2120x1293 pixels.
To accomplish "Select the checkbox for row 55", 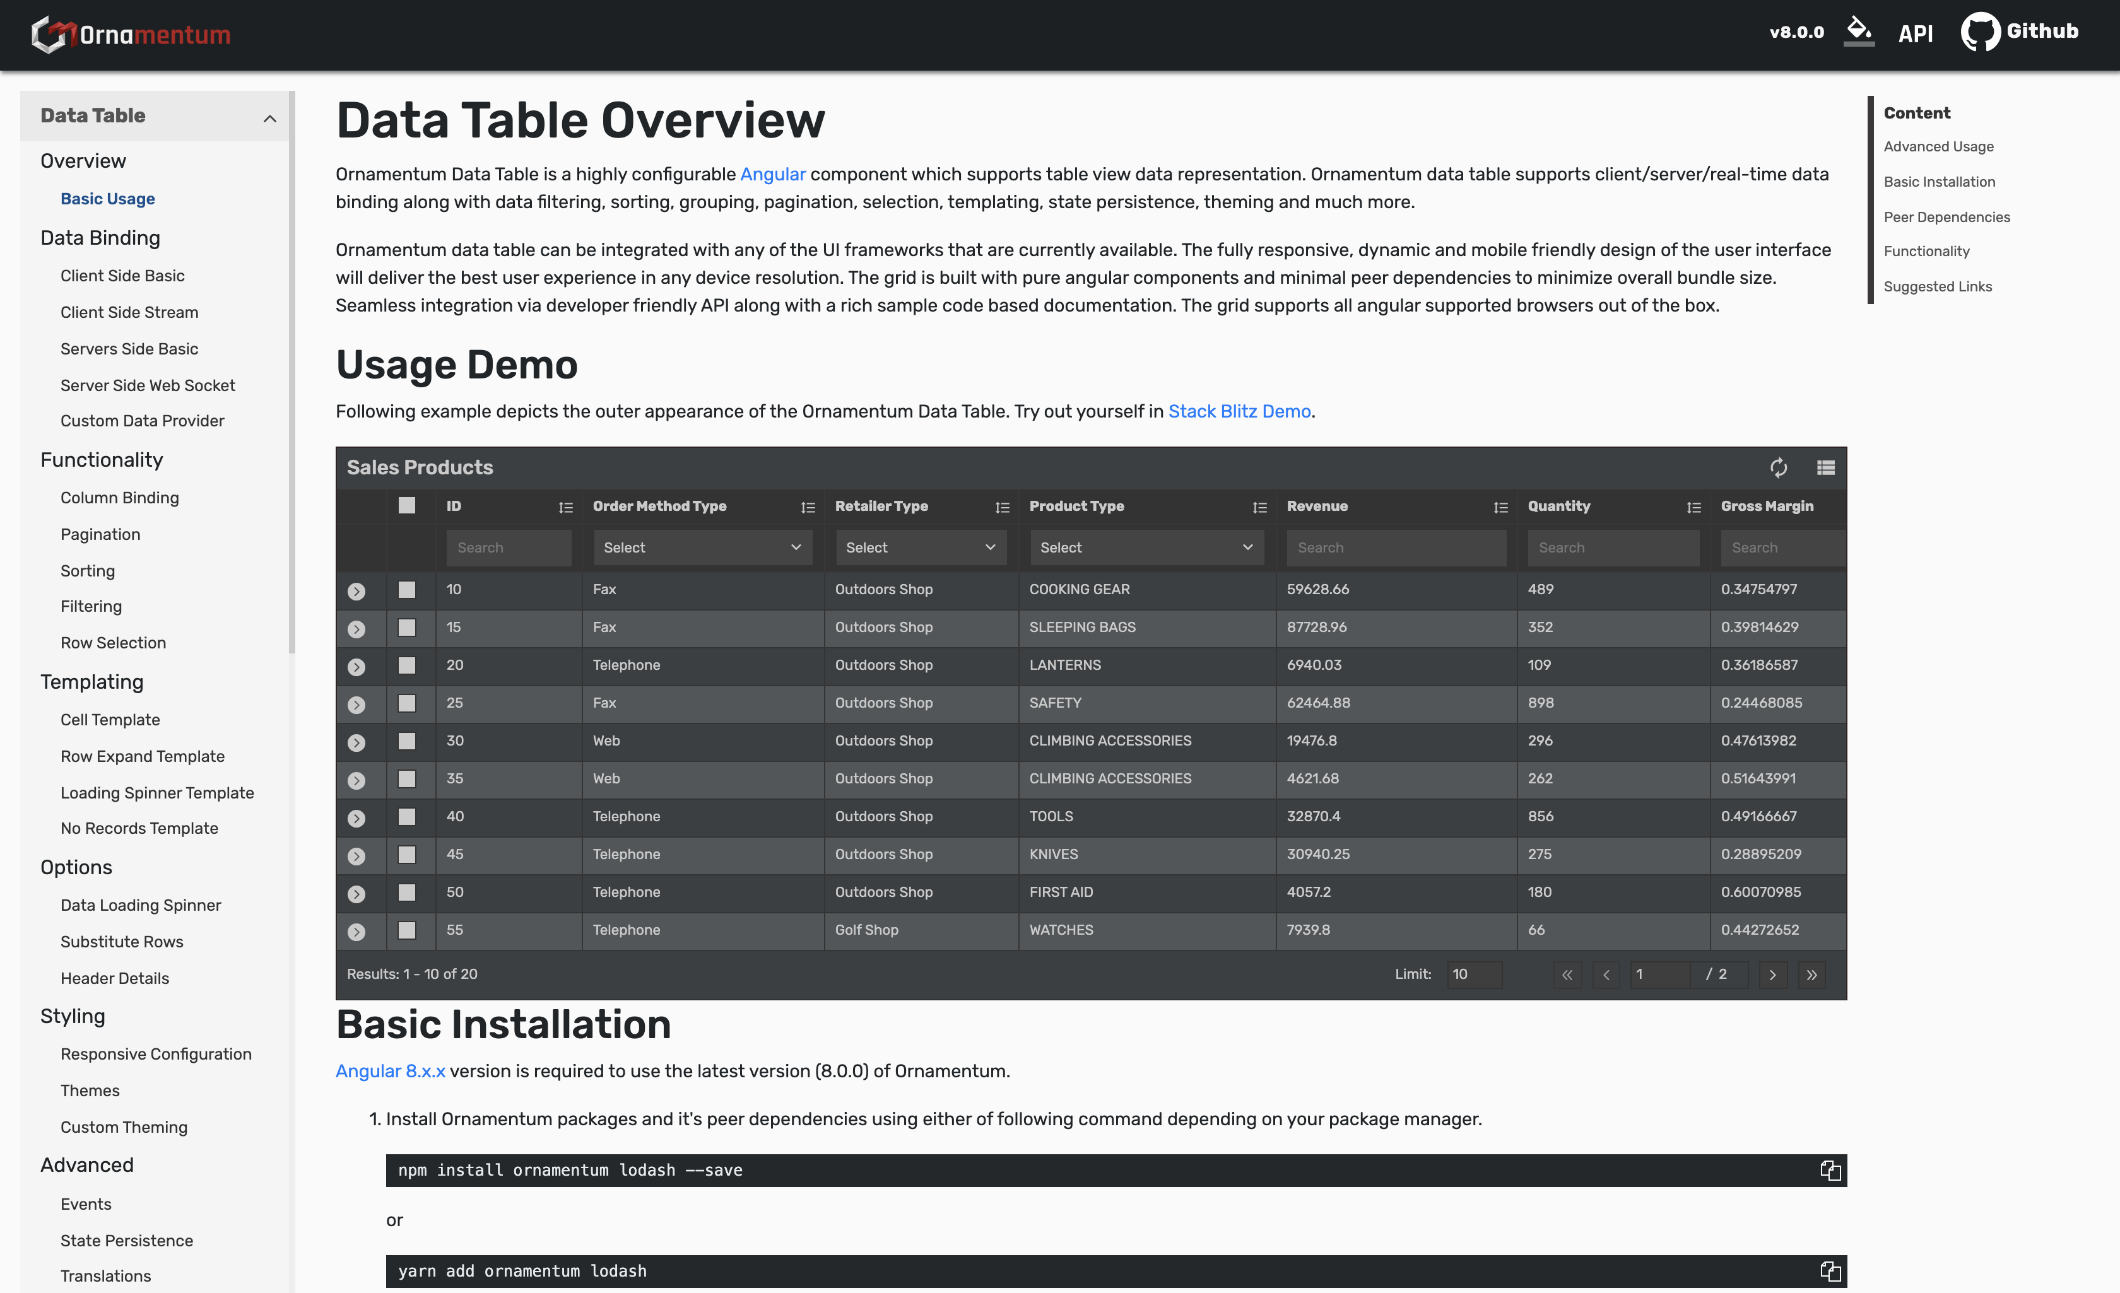I will pos(407,930).
